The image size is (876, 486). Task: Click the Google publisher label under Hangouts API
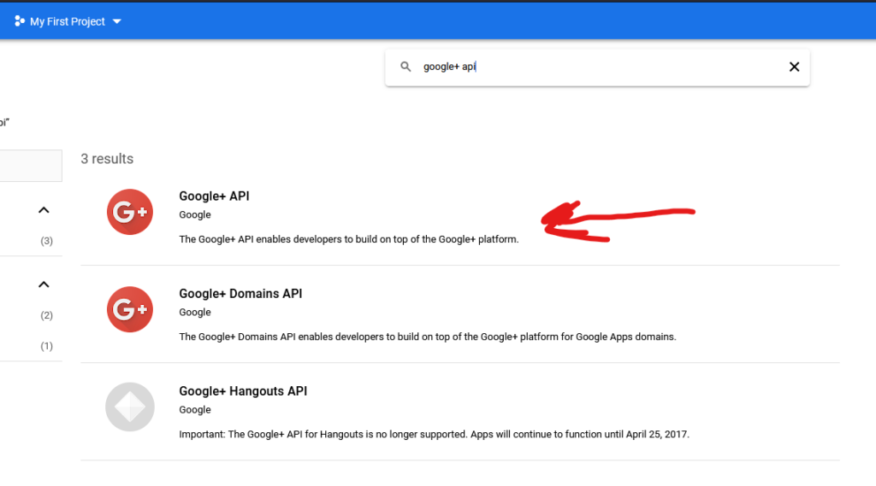(195, 410)
